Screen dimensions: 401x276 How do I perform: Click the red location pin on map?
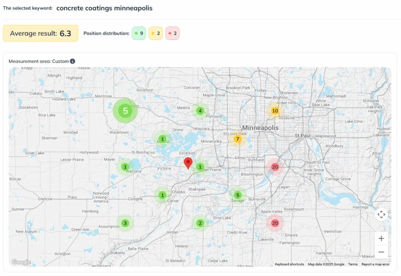188,162
